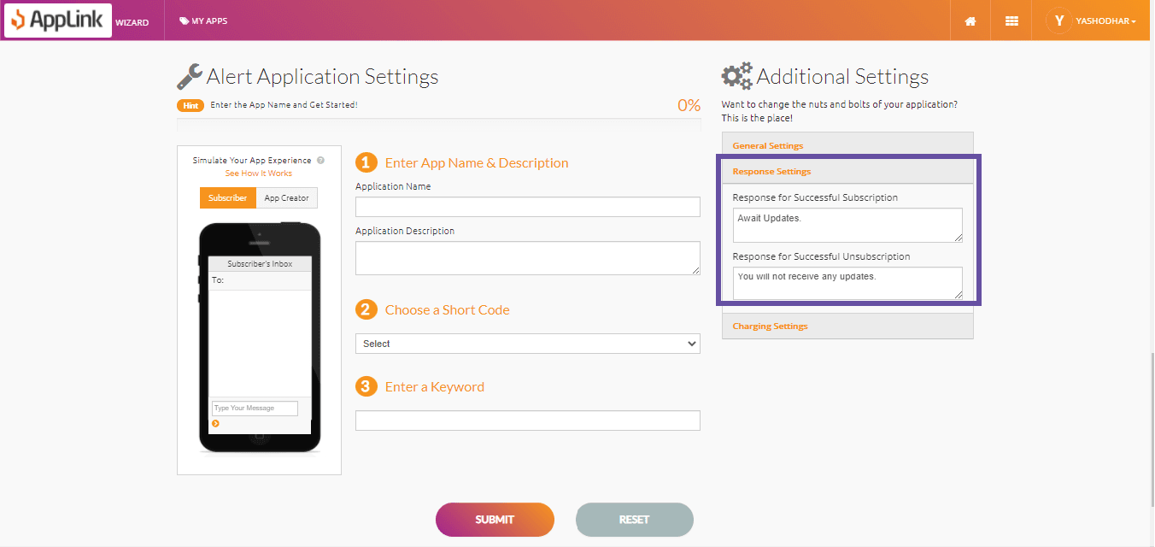Image resolution: width=1155 pixels, height=547 pixels.
Task: Collapse the Response Settings section
Action: tap(847, 171)
